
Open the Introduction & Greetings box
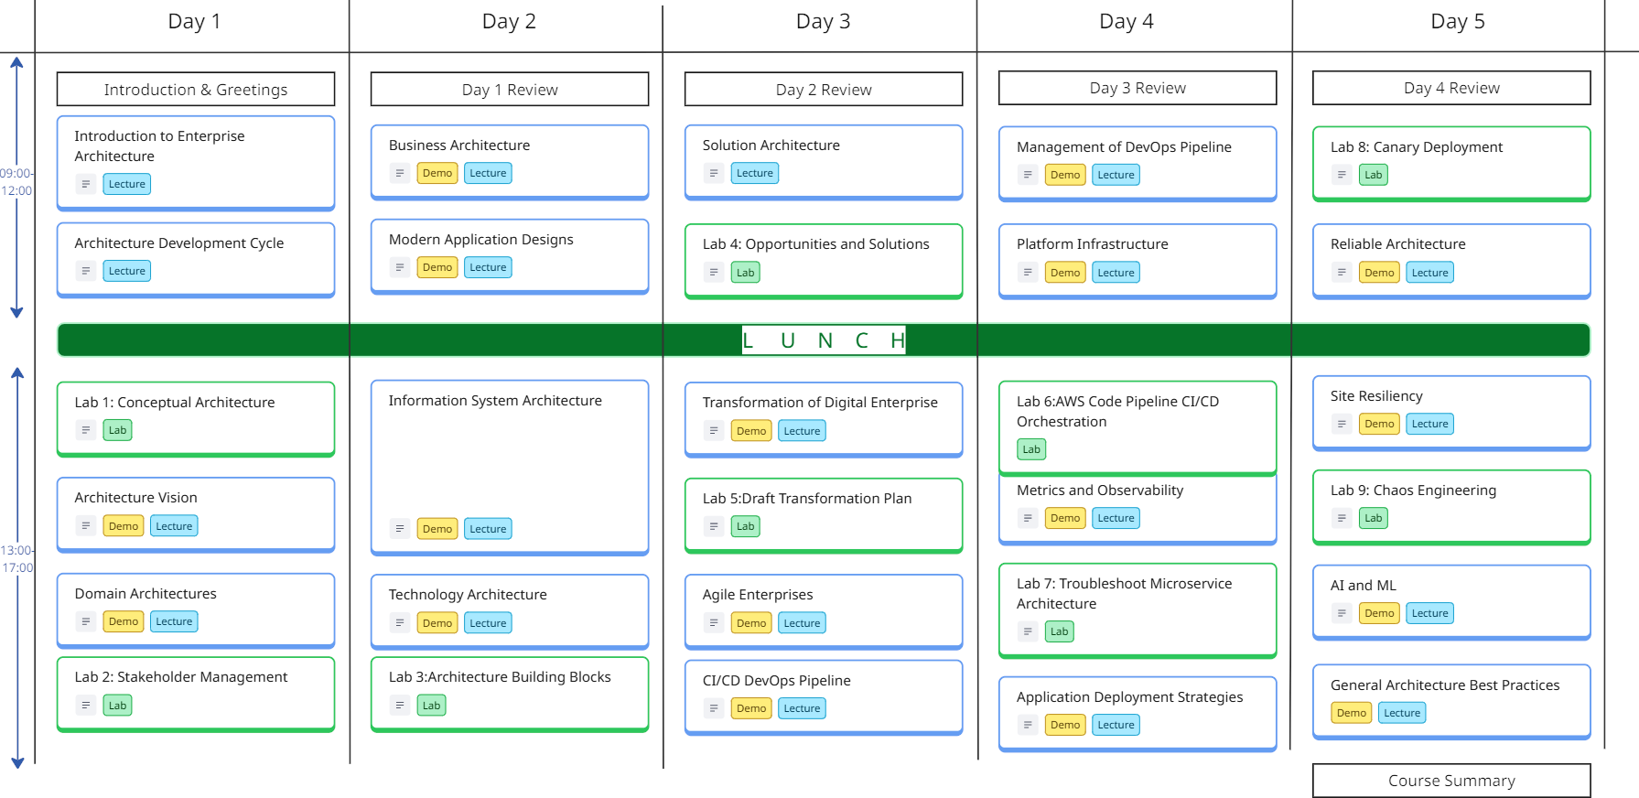[x=196, y=90]
